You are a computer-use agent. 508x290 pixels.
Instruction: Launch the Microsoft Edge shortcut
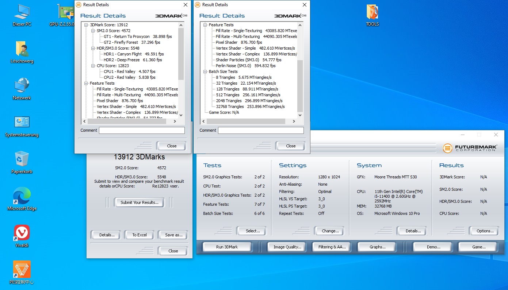pos(22,200)
